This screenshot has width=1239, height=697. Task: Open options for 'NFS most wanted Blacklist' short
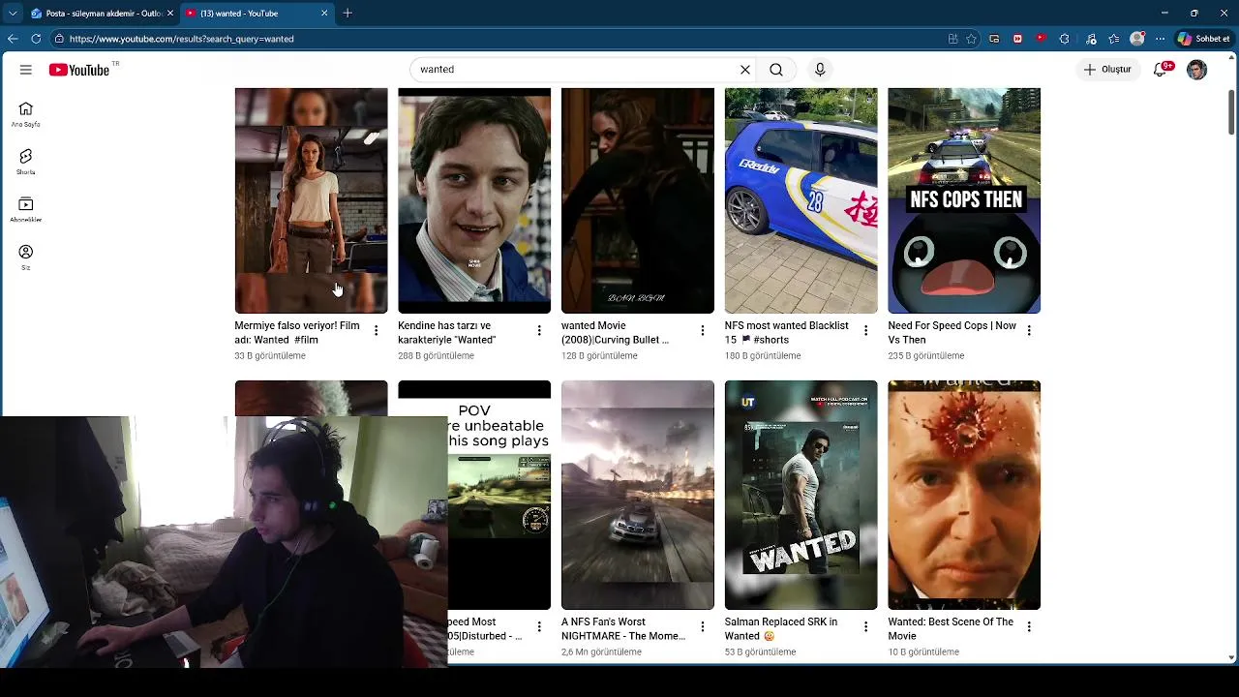[x=866, y=331]
